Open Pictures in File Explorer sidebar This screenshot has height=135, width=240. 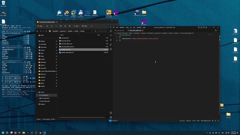[42, 50]
